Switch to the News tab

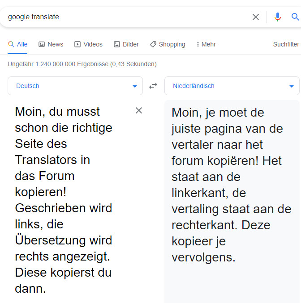click(x=51, y=44)
